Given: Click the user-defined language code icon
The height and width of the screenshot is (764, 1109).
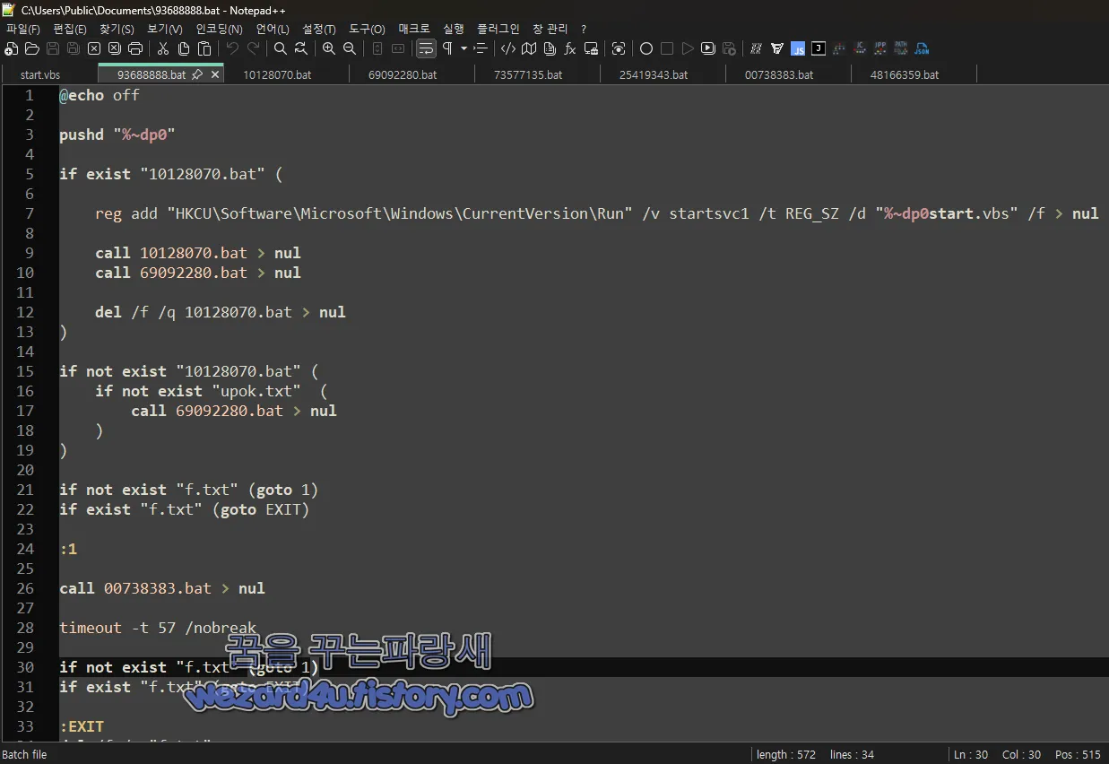Looking at the screenshot, I should (508, 48).
